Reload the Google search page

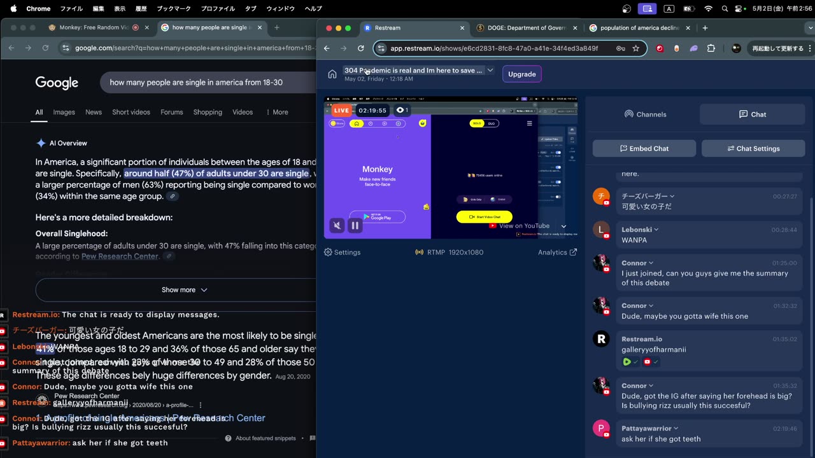(x=45, y=48)
